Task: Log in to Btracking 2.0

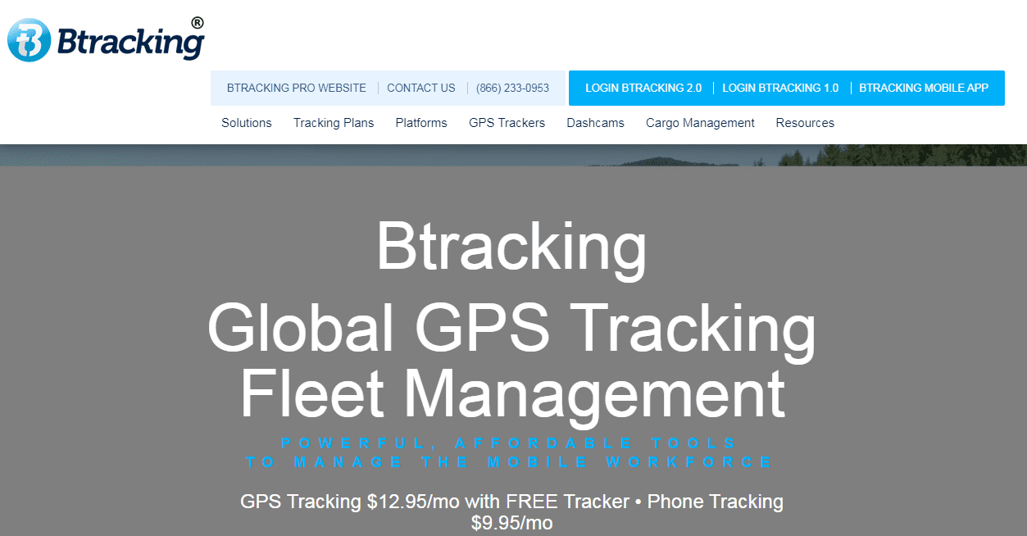Action: [x=643, y=88]
